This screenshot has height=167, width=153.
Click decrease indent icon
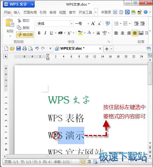[136, 23]
